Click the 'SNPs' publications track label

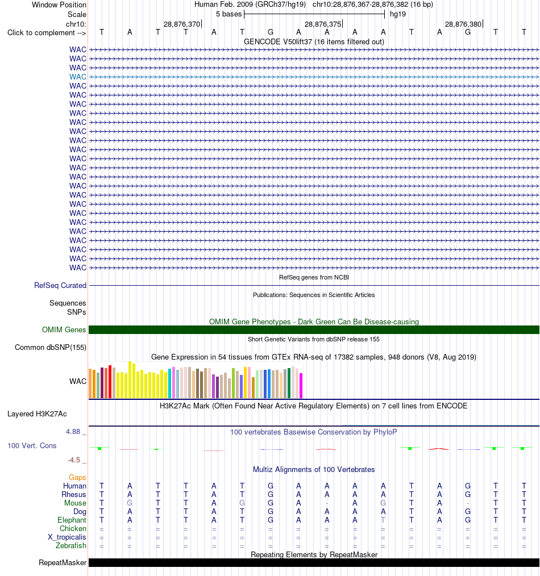(x=77, y=312)
